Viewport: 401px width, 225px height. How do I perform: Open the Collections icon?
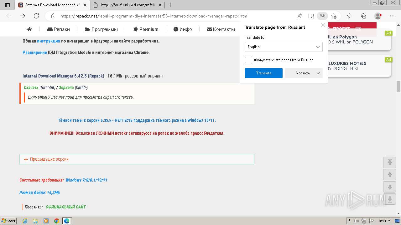363,16
